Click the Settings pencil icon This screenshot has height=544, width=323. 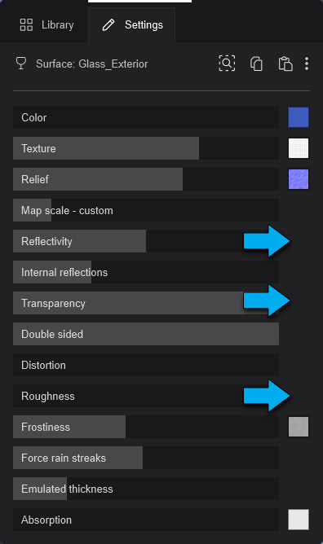108,25
